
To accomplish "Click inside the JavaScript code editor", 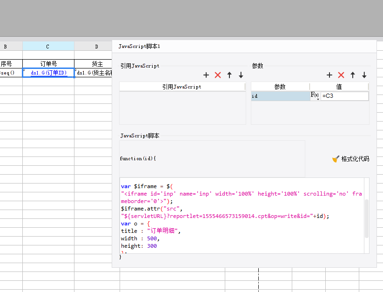I will pos(242,216).
